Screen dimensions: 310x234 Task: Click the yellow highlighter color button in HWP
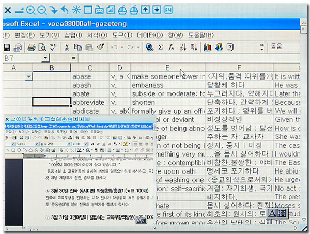126,144
